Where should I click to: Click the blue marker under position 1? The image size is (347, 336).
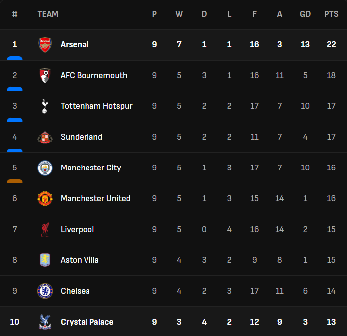pyautogui.click(x=15, y=58)
